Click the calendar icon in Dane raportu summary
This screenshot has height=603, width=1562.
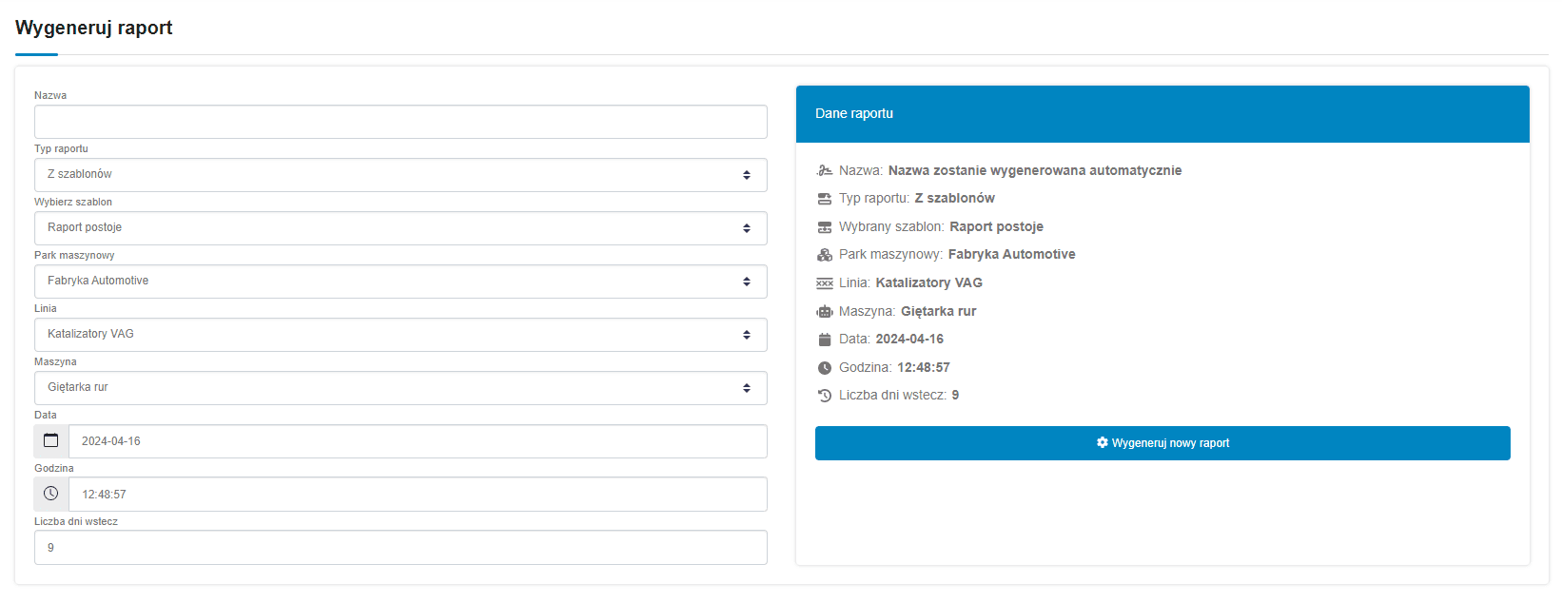point(825,340)
